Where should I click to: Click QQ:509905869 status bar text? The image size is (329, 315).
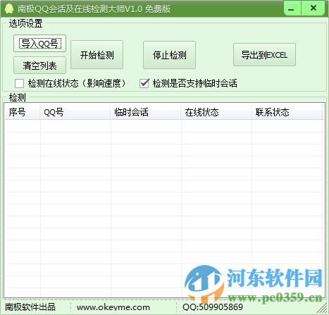pos(213,307)
